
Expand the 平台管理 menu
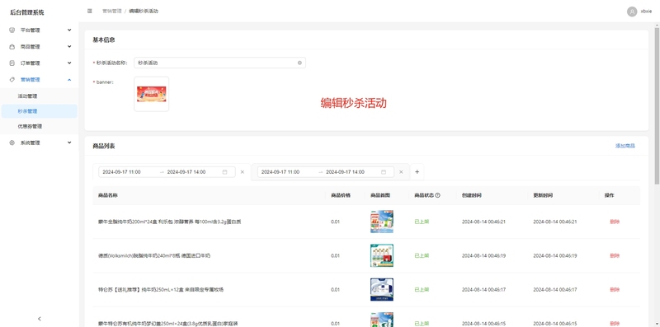click(x=39, y=30)
